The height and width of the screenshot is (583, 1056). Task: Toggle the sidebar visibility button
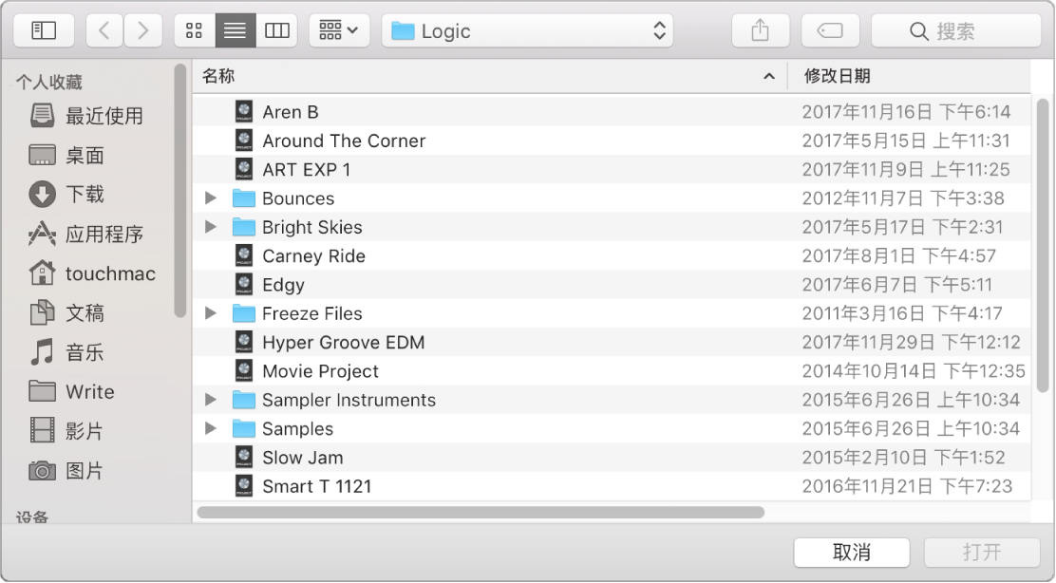click(x=44, y=30)
